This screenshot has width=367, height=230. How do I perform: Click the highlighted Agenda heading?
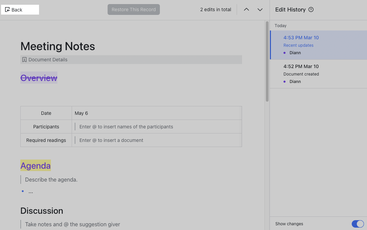click(x=35, y=166)
